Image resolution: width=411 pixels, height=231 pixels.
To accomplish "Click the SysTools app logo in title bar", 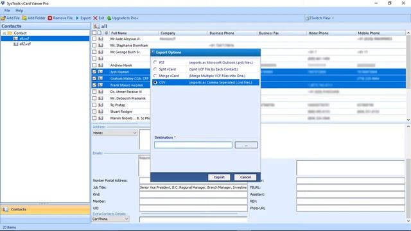I will click(3, 3).
